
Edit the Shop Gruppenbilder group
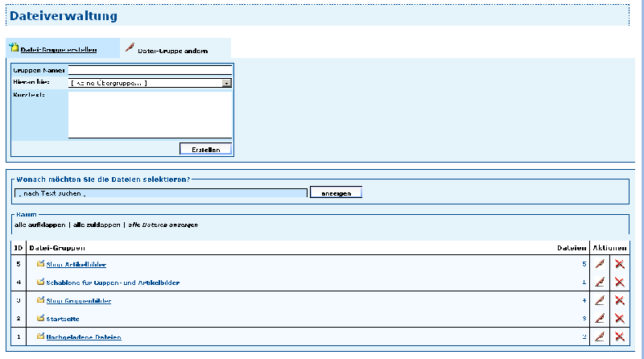599,300
